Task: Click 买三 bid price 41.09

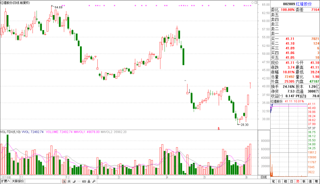Action: [290, 48]
